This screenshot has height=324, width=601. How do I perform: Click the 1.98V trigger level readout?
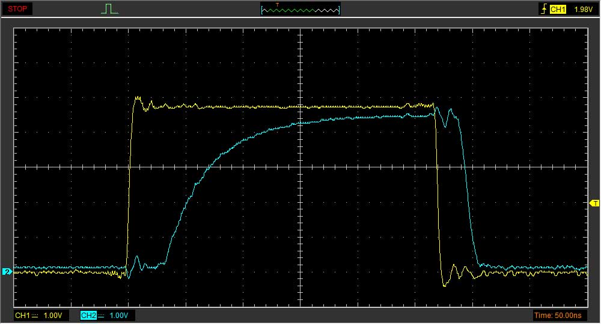[x=584, y=9]
